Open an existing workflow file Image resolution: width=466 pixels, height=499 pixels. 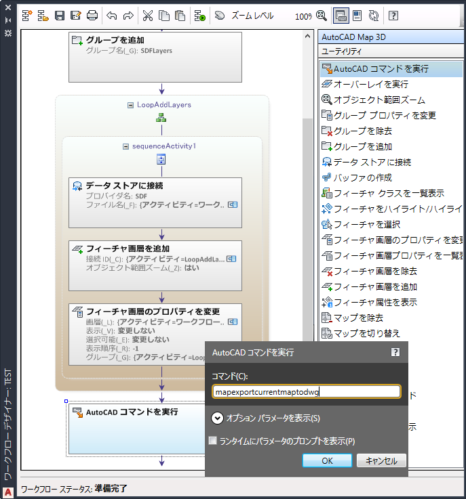coord(43,16)
